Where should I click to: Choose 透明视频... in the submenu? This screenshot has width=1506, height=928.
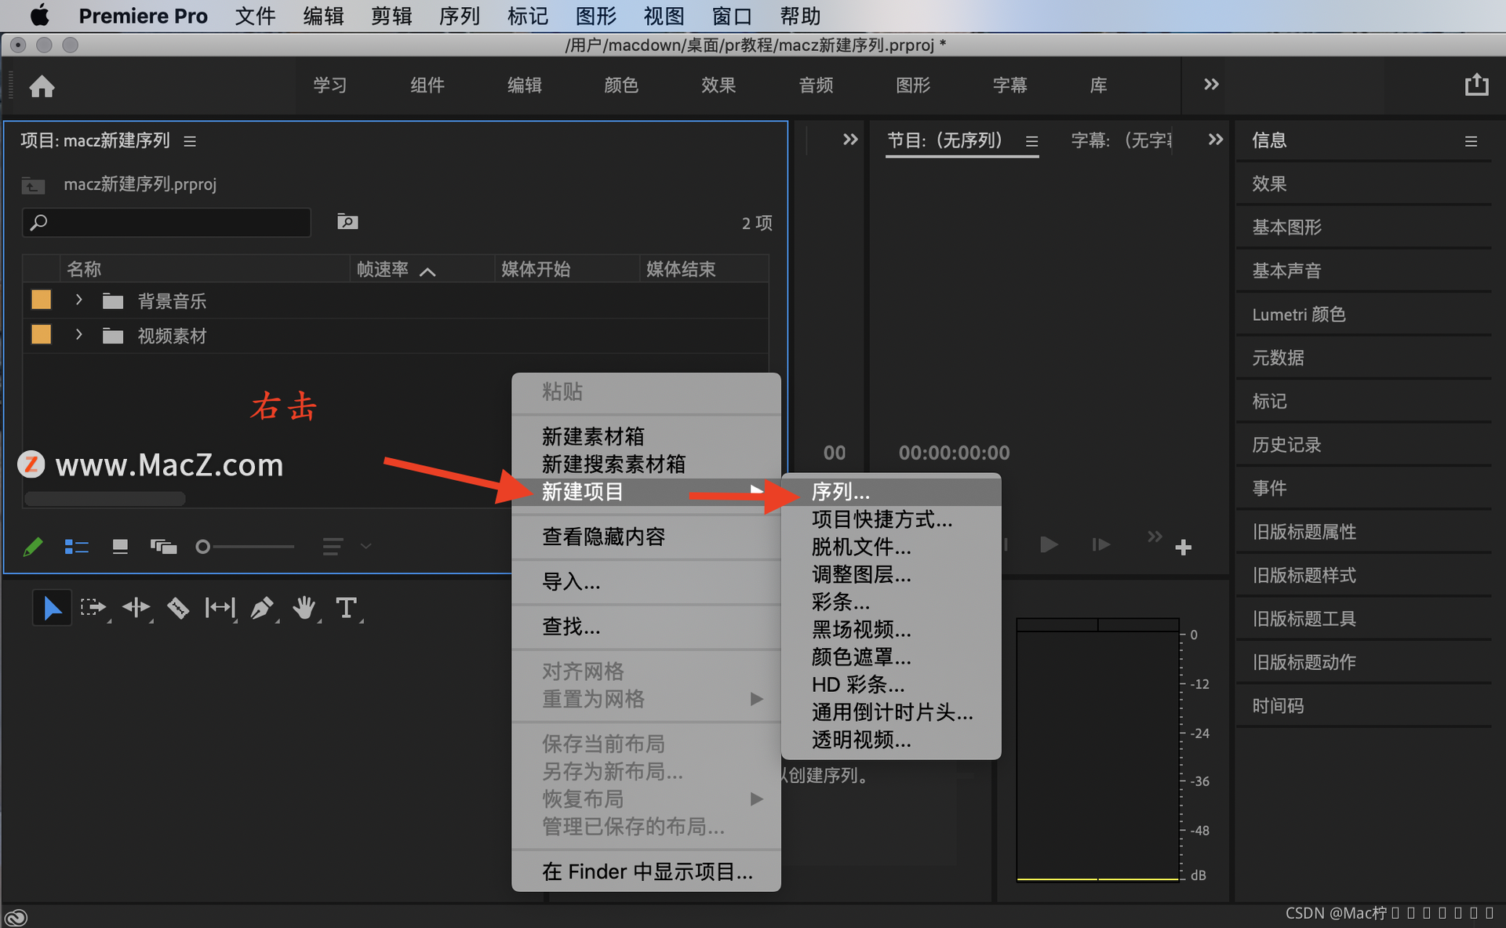[891, 740]
